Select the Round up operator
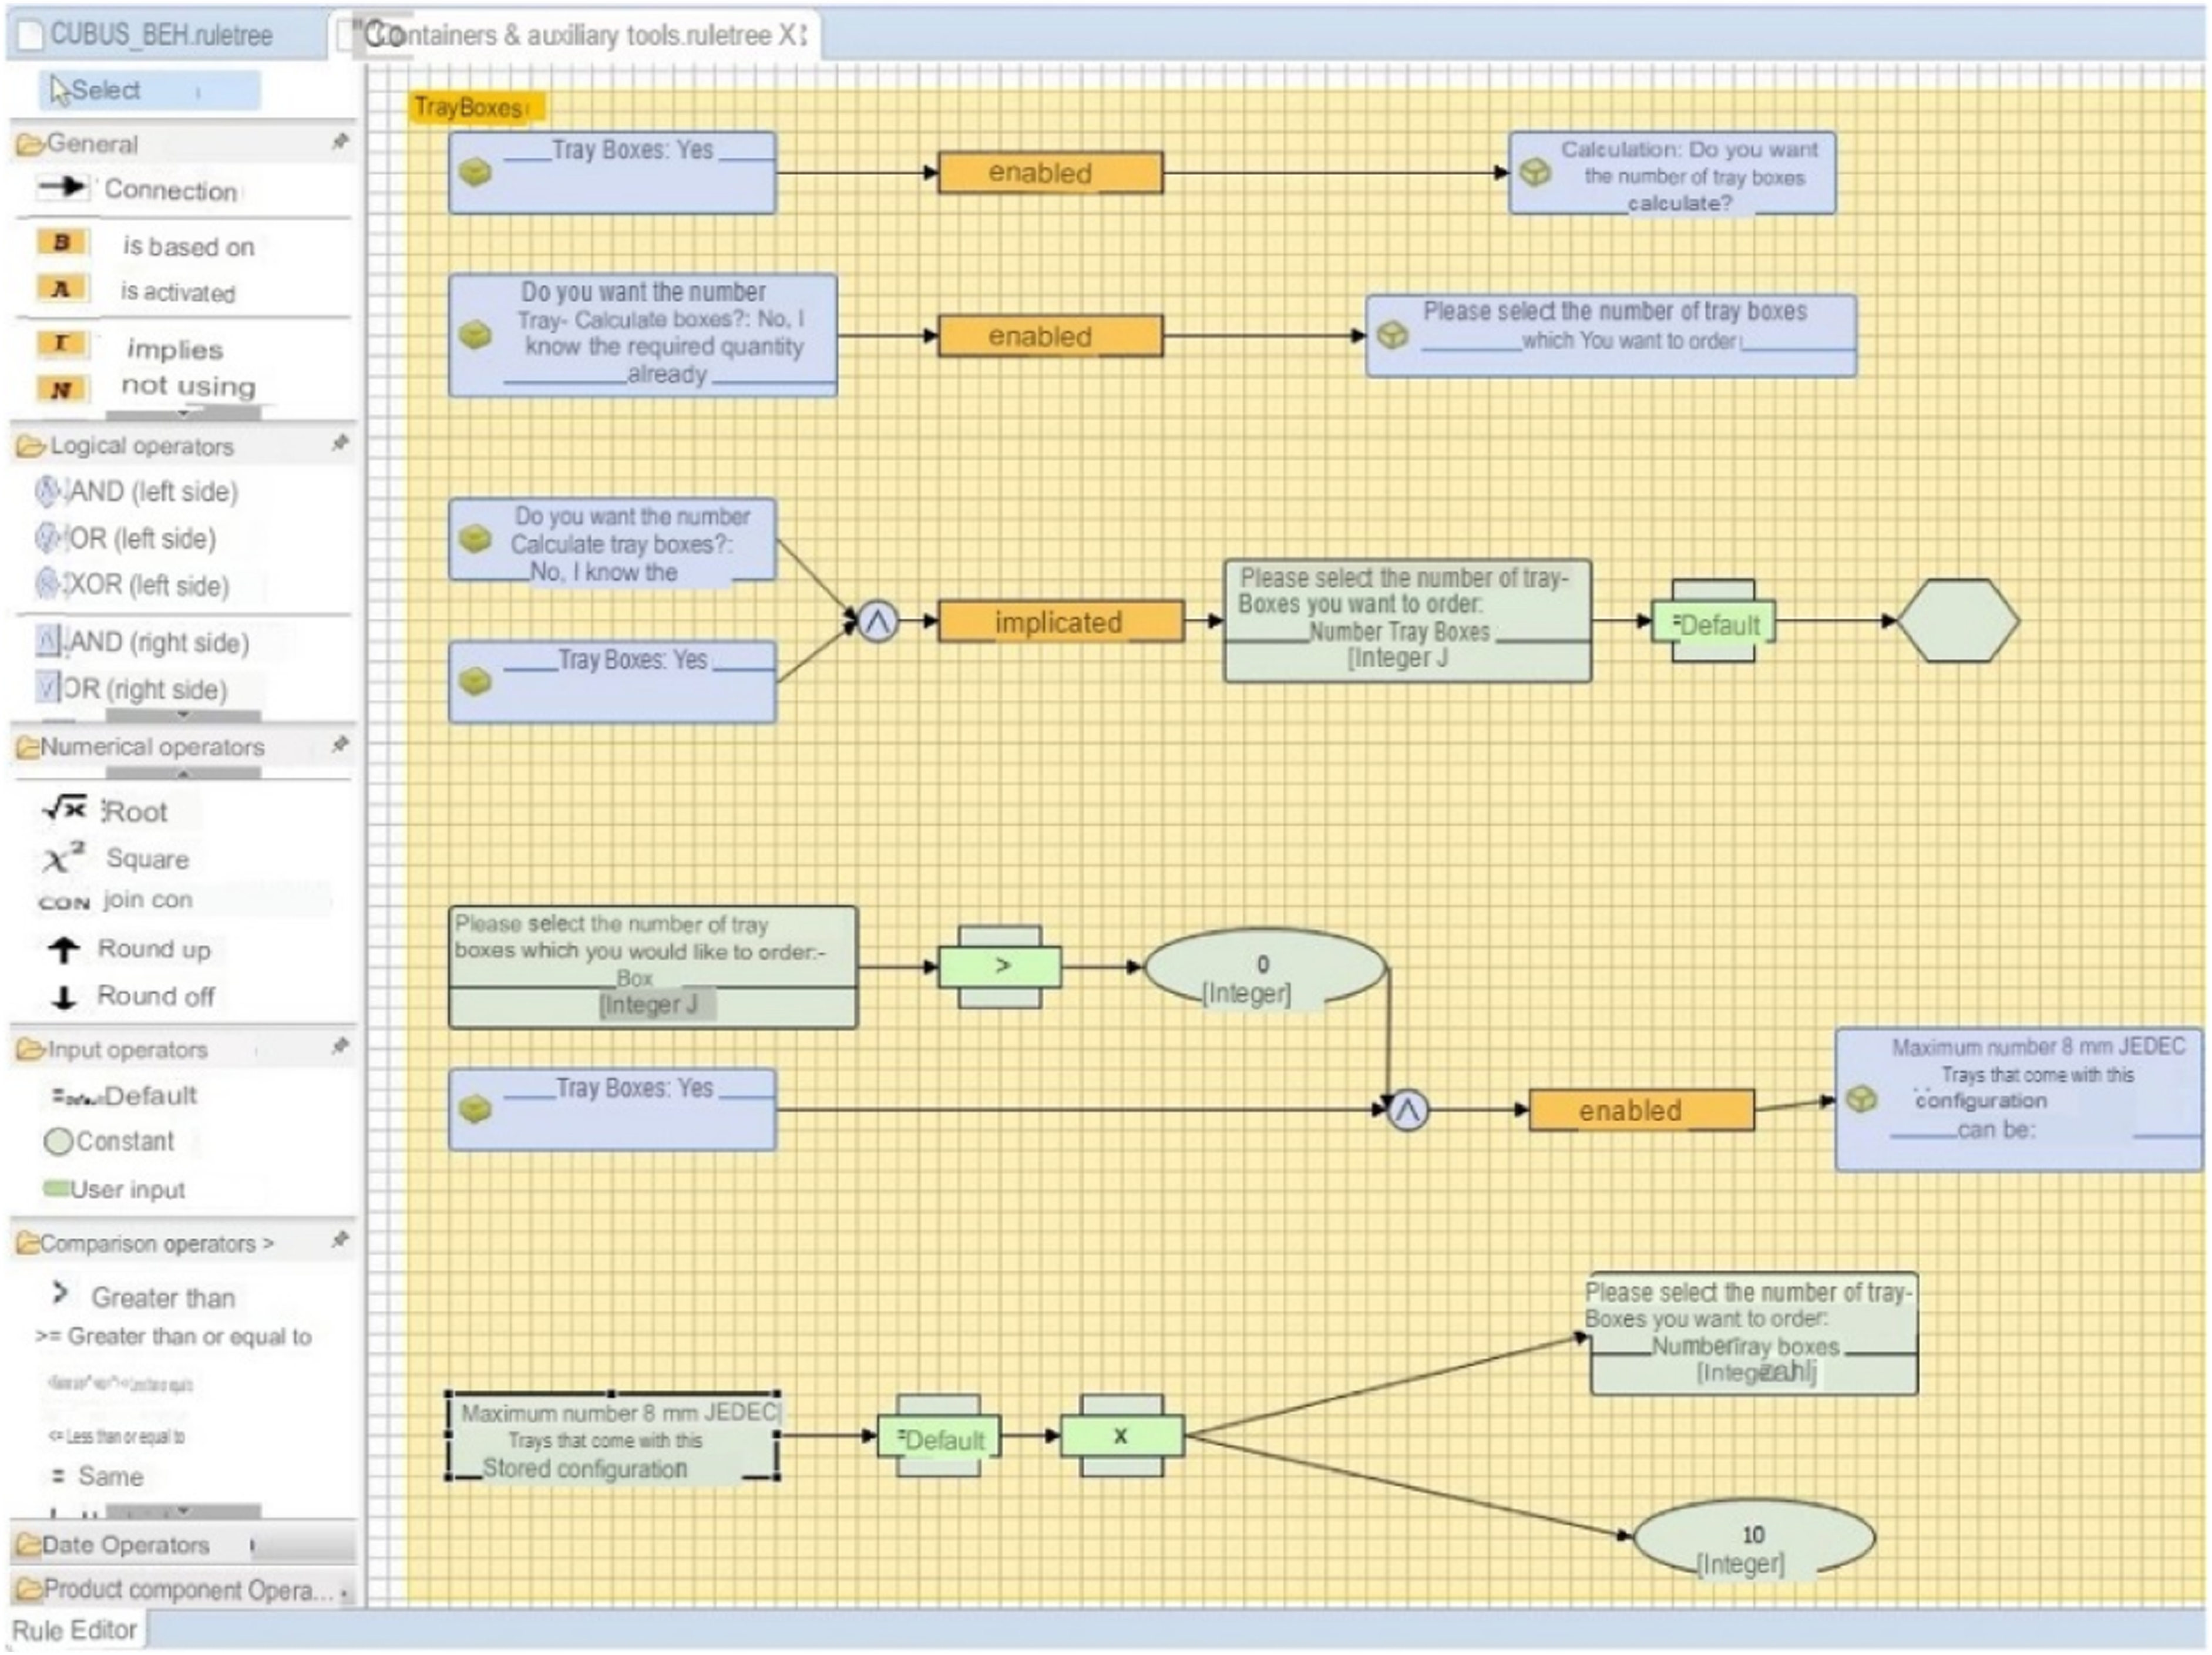Viewport: 2212px width, 1655px height. tap(130, 948)
